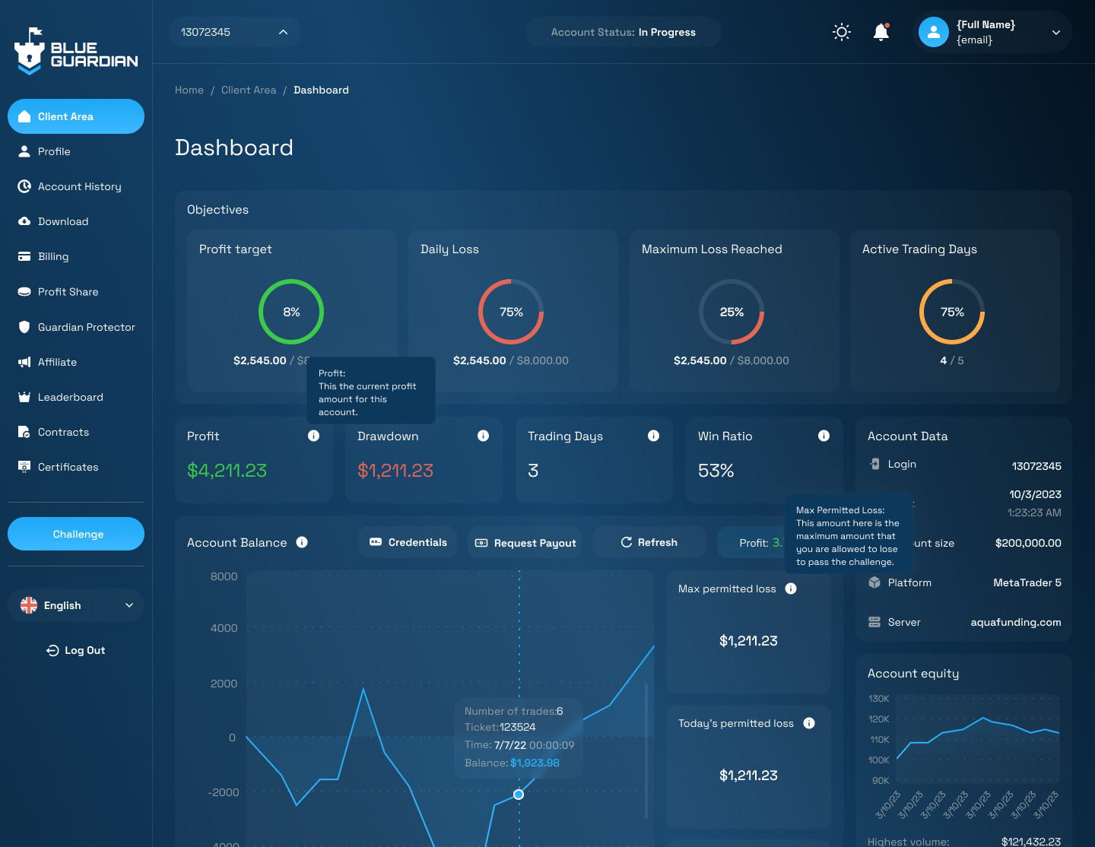This screenshot has width=1095, height=847.
Task: Click the Daily Loss 75% progress ring
Action: pyautogui.click(x=511, y=312)
